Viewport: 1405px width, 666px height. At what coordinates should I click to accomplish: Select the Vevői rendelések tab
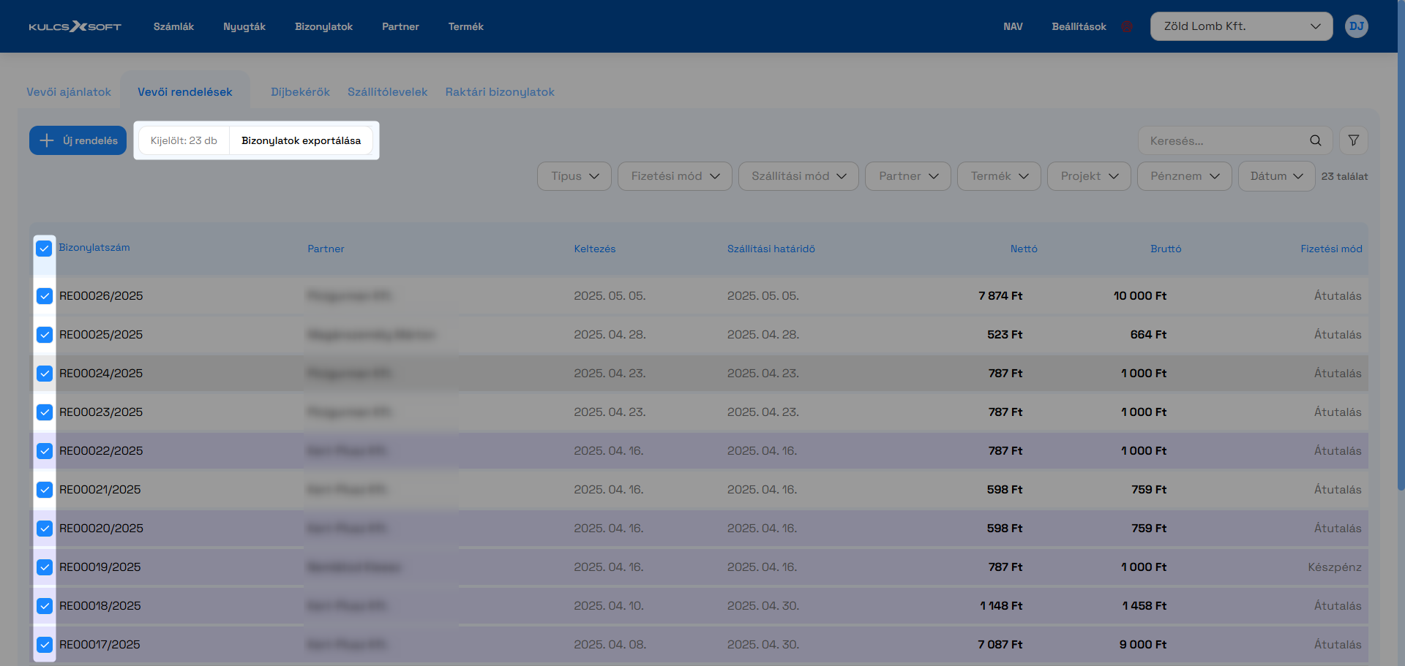pyautogui.click(x=185, y=92)
